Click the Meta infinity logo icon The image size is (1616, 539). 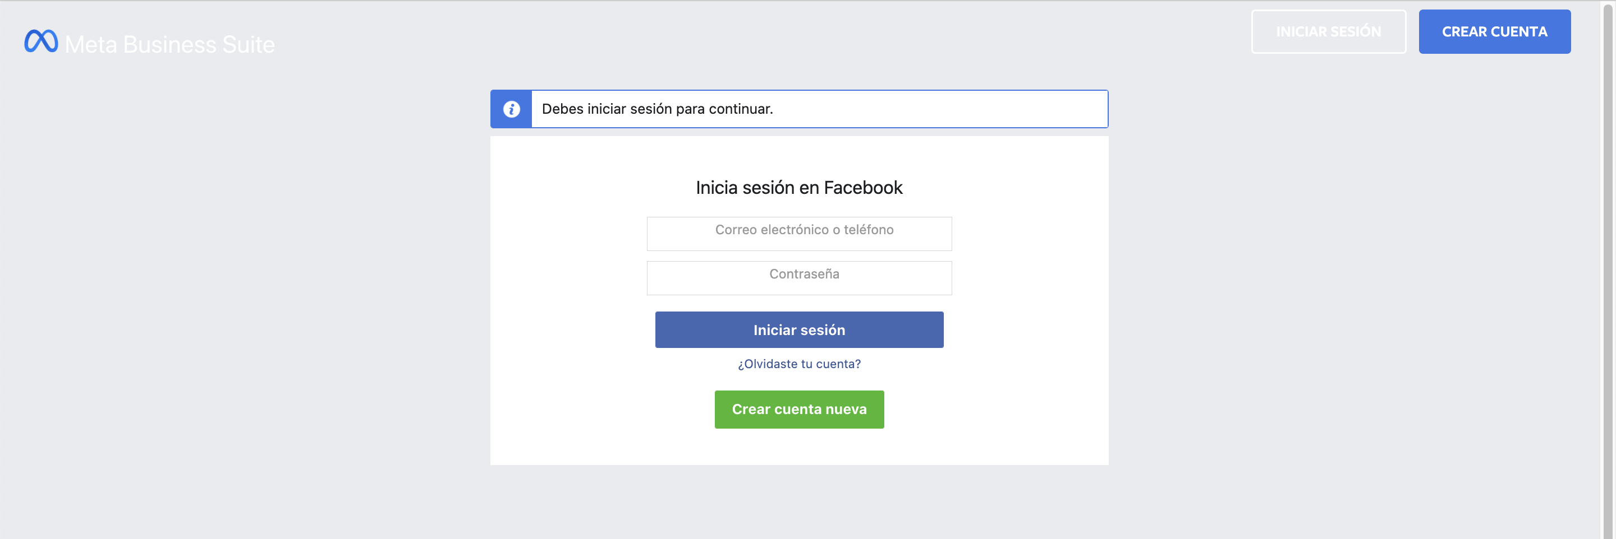coord(41,41)
